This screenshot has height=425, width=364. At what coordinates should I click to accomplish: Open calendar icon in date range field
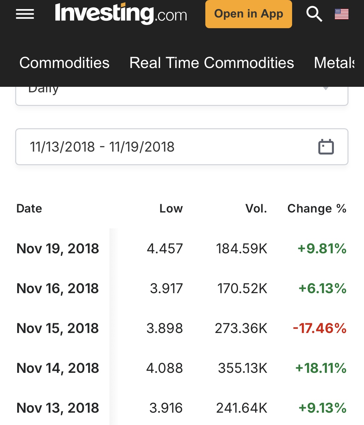point(326,147)
